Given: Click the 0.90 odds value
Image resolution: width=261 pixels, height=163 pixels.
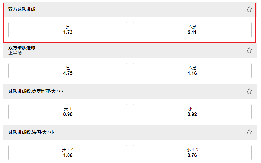Looking at the screenshot, I should [68, 114].
